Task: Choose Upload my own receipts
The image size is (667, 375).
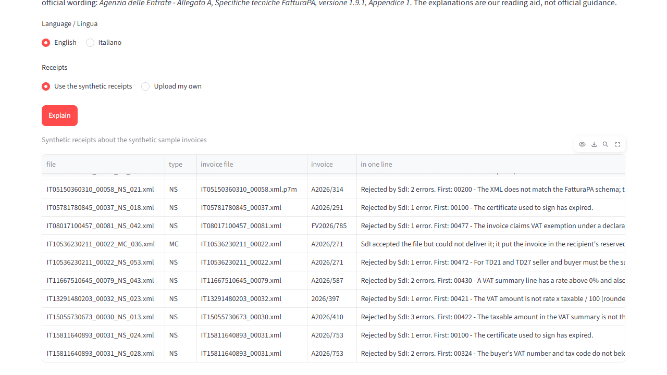Action: tap(171, 86)
